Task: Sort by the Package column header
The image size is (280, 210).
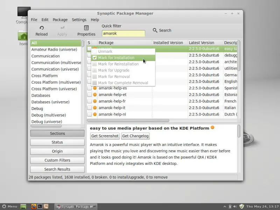Action: (125, 43)
